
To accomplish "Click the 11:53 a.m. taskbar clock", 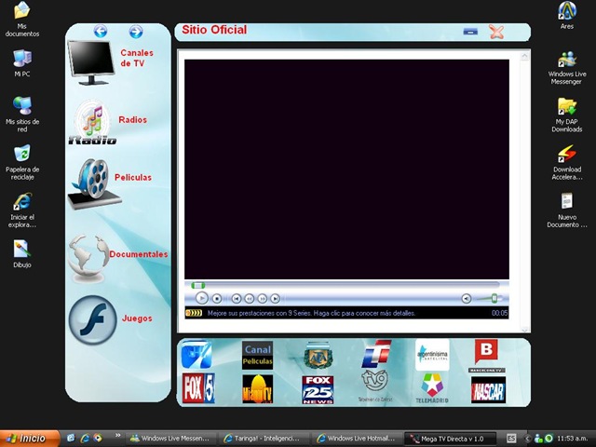I will point(572,439).
